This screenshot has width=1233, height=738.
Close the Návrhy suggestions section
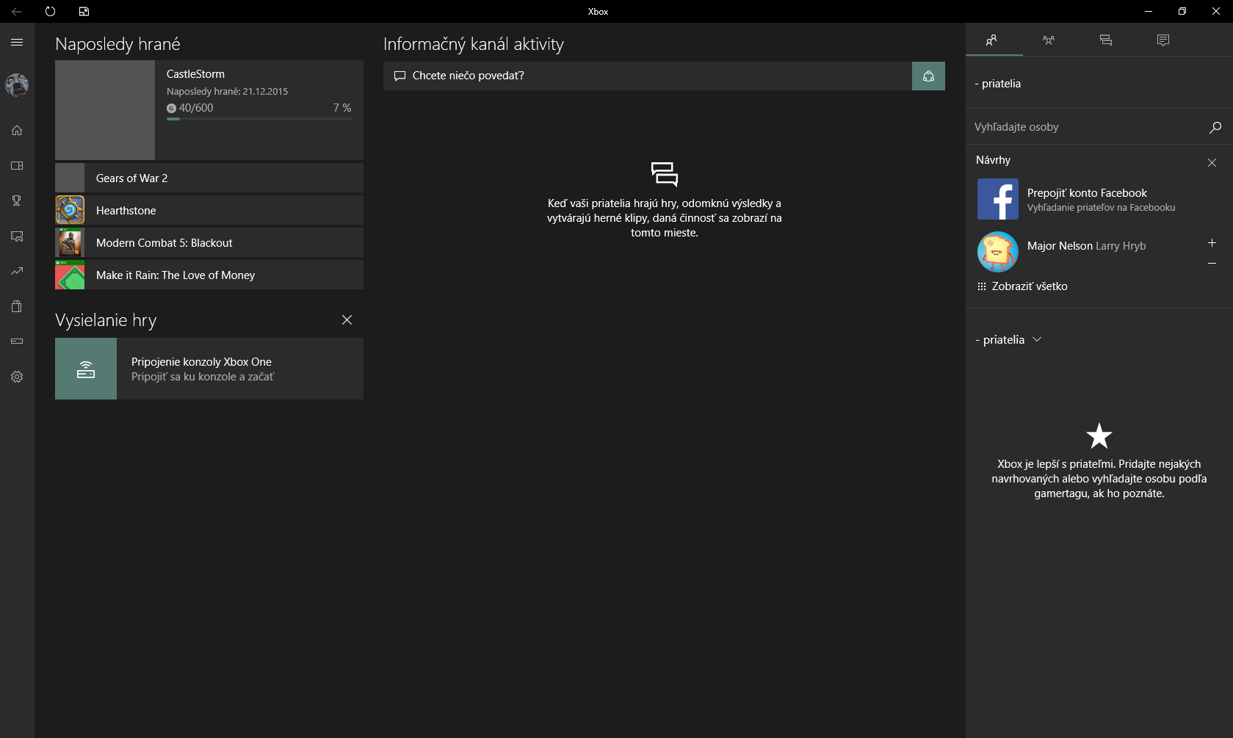coord(1212,163)
